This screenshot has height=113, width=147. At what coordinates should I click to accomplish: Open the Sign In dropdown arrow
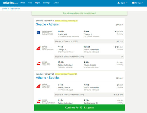[x=127, y=3]
